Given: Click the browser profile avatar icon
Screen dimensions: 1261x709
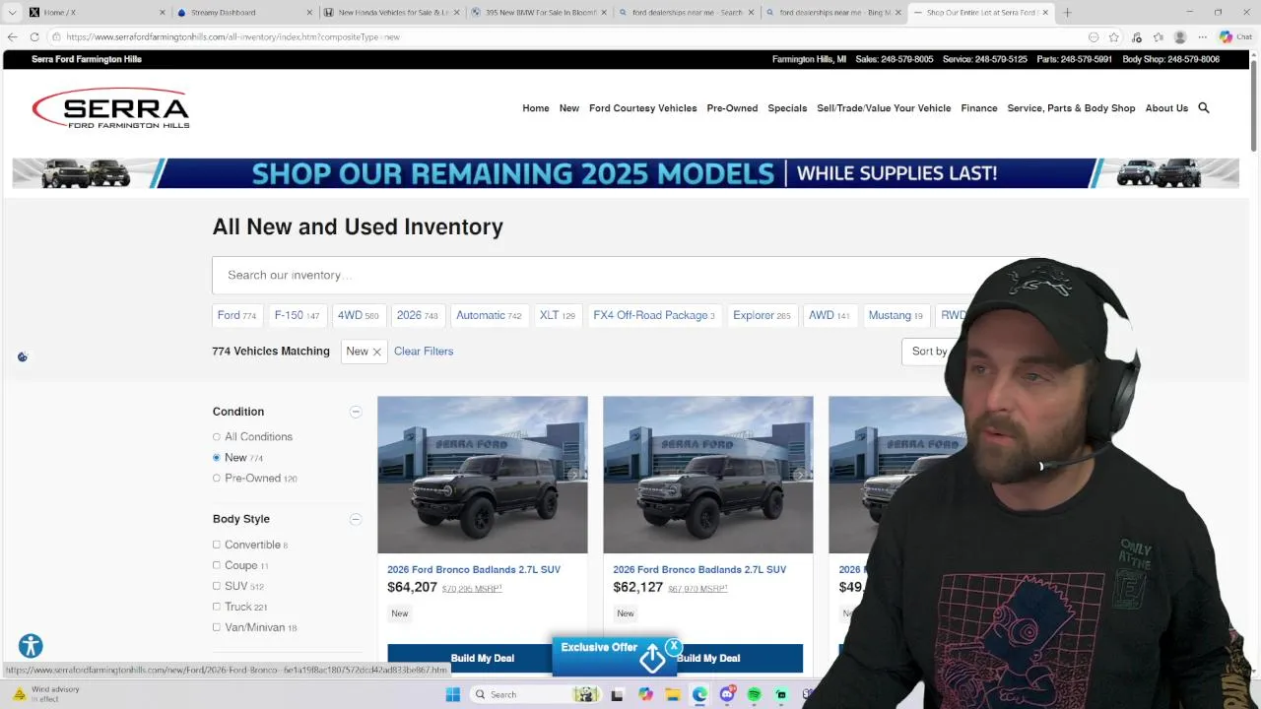Looking at the screenshot, I should (1180, 36).
